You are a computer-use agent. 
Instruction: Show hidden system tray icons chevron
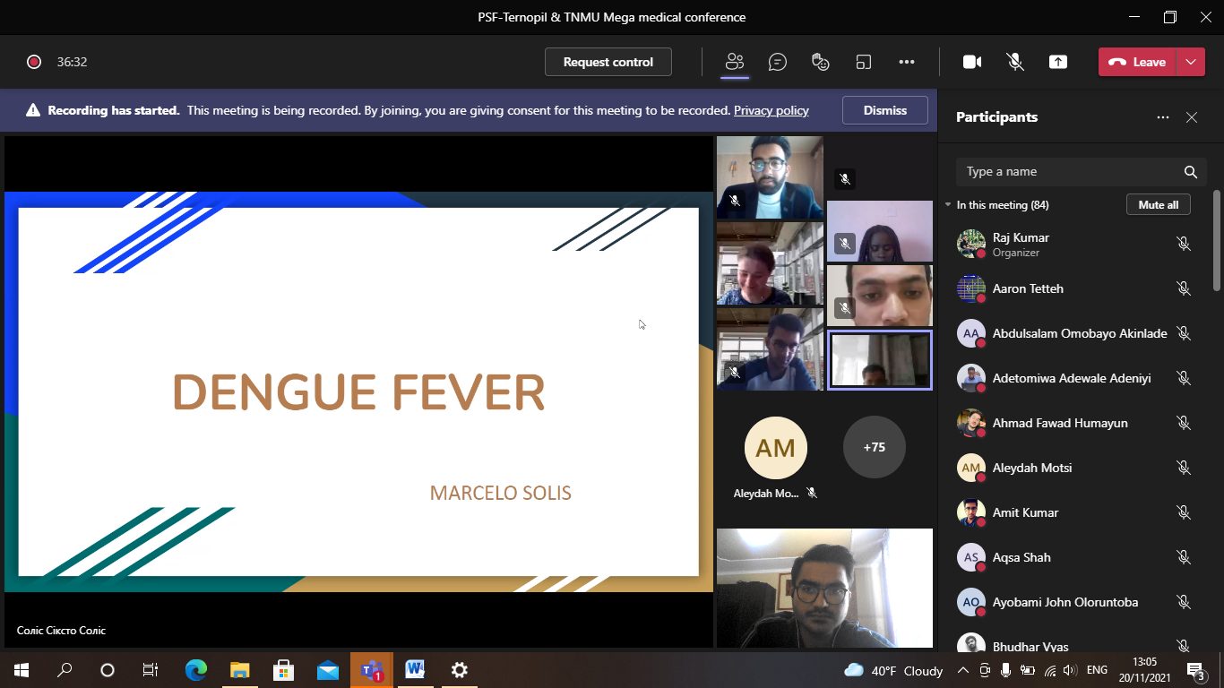pos(963,670)
